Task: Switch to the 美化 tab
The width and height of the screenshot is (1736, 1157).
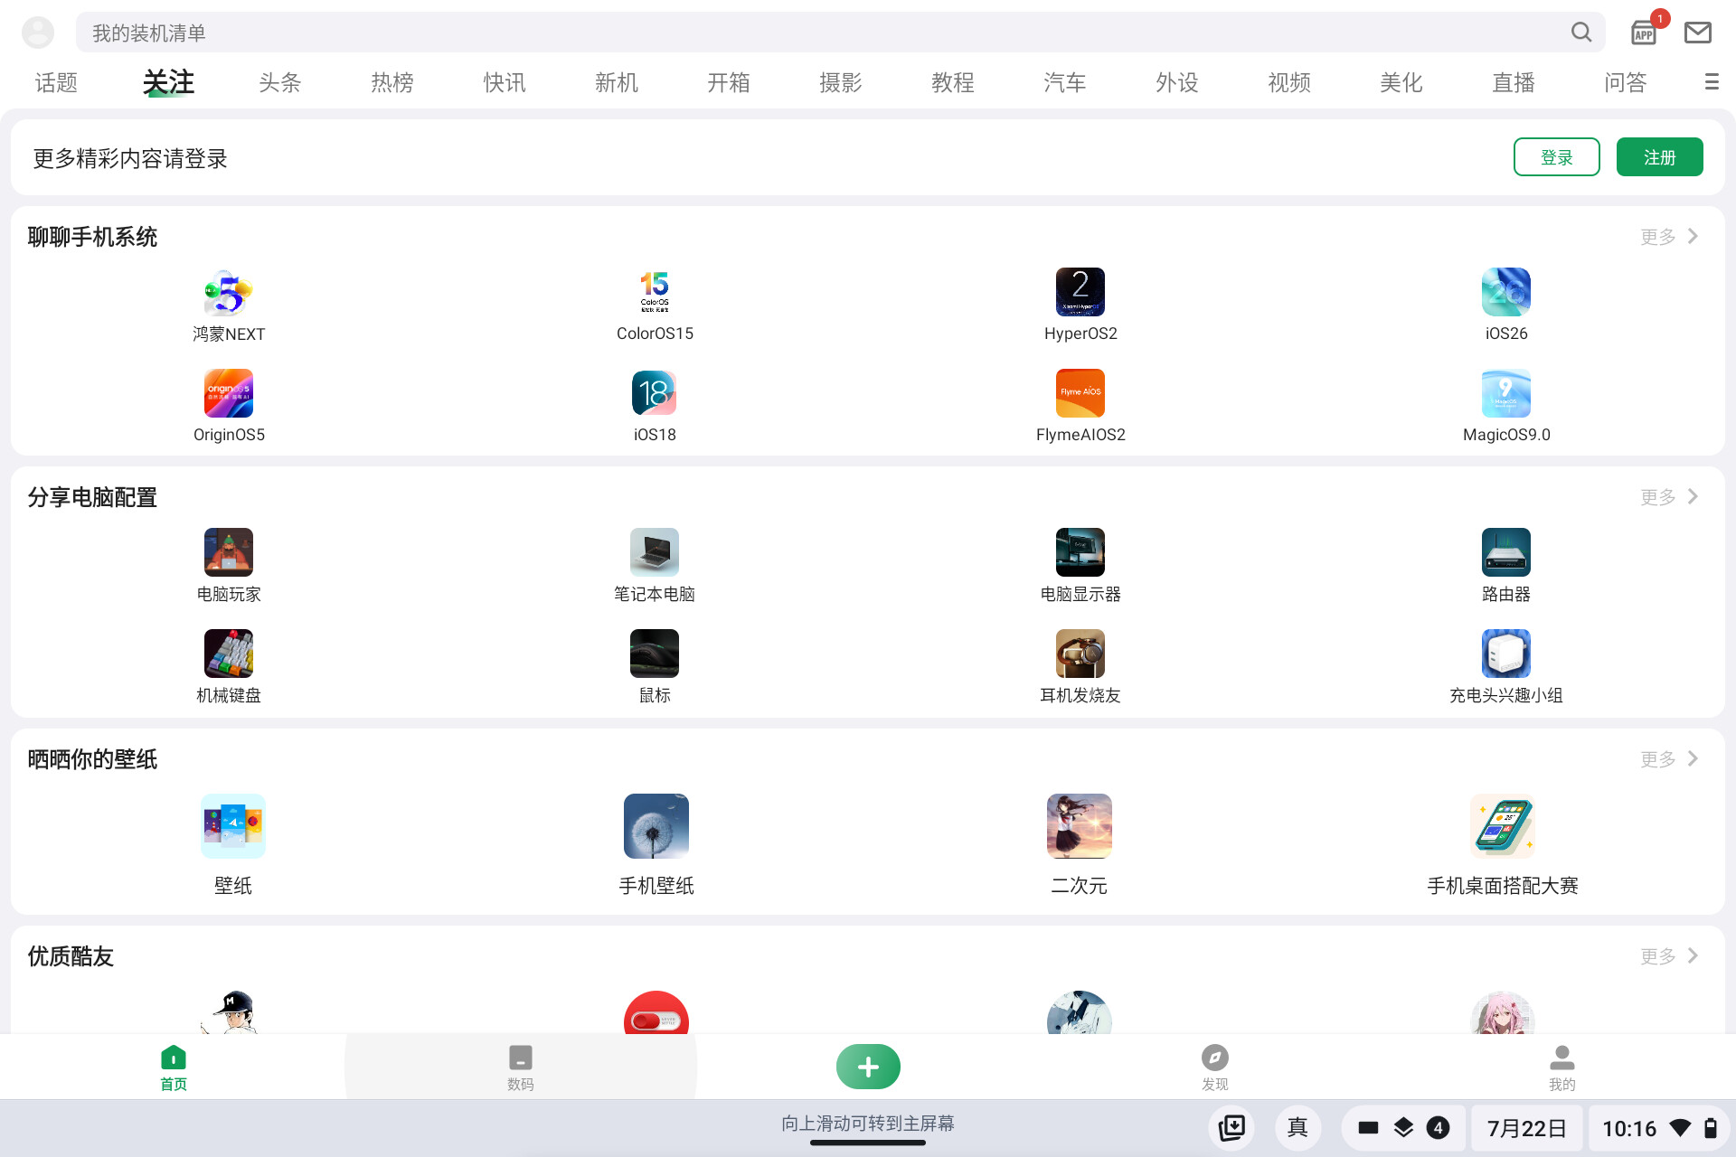Action: pyautogui.click(x=1401, y=82)
